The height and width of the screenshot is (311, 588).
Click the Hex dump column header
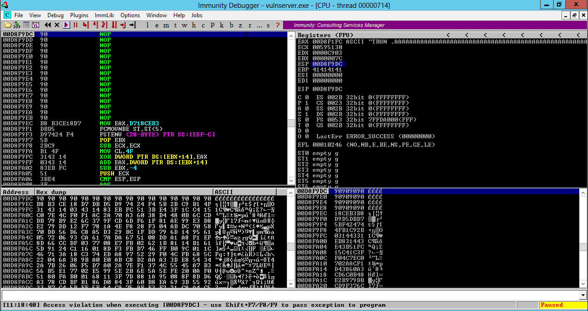(124, 192)
